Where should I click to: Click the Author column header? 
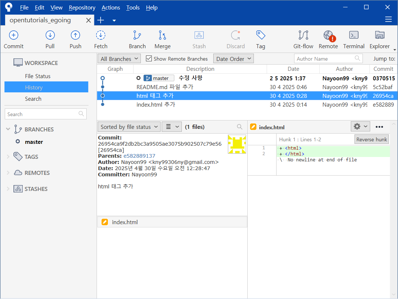tap(344, 69)
